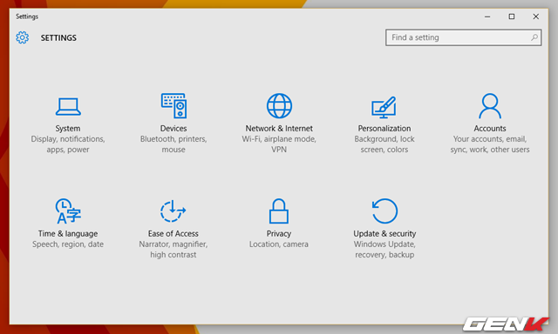Open the Personalization paintbrush icon

pos(384,107)
